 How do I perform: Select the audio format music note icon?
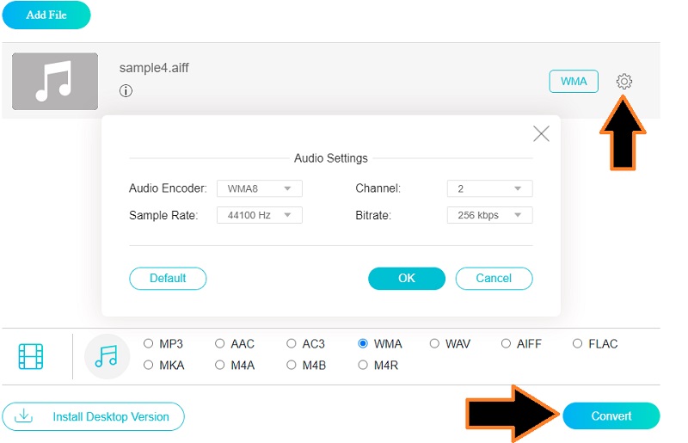click(107, 356)
